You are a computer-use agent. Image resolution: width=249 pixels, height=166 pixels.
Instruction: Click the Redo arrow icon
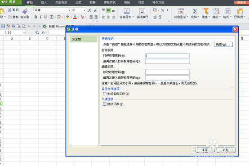[x=34, y=26]
